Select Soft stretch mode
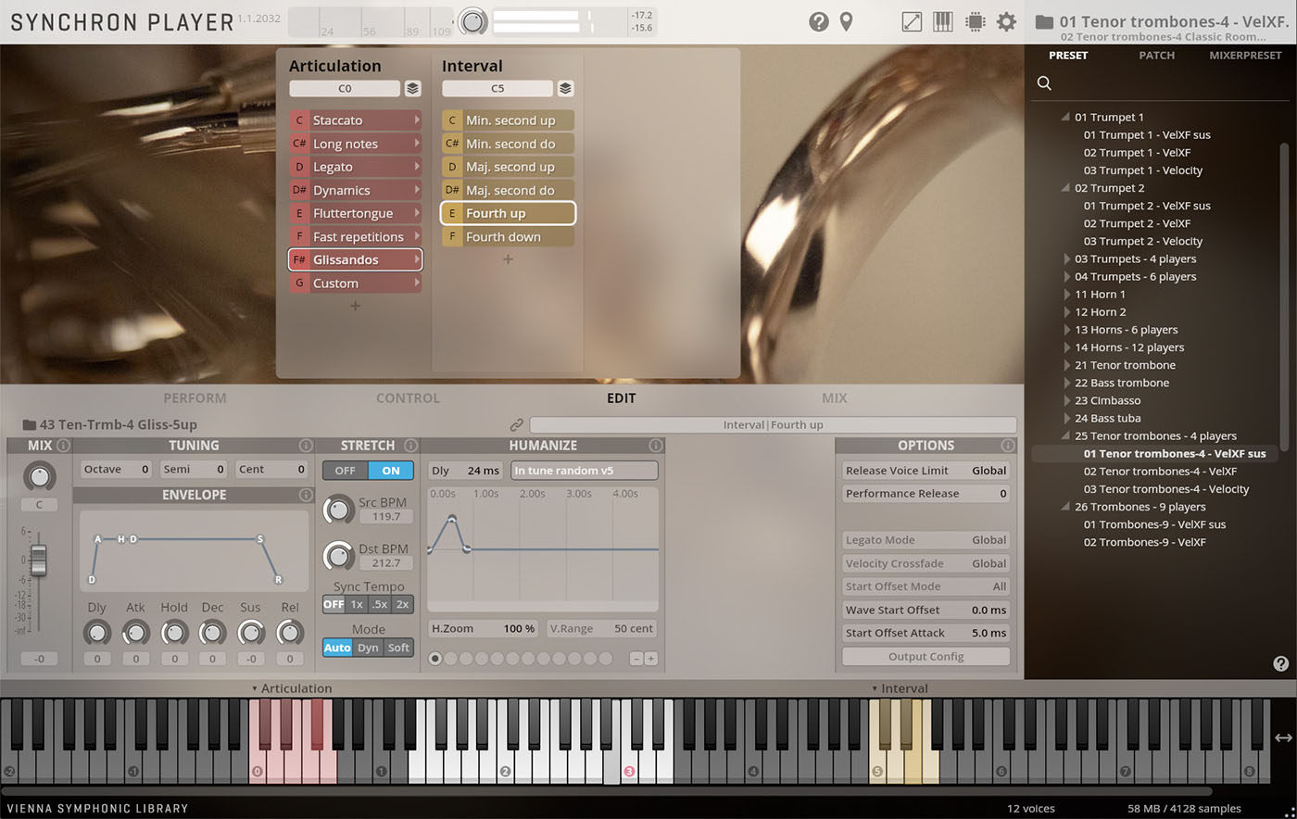The image size is (1297, 819). click(x=398, y=648)
